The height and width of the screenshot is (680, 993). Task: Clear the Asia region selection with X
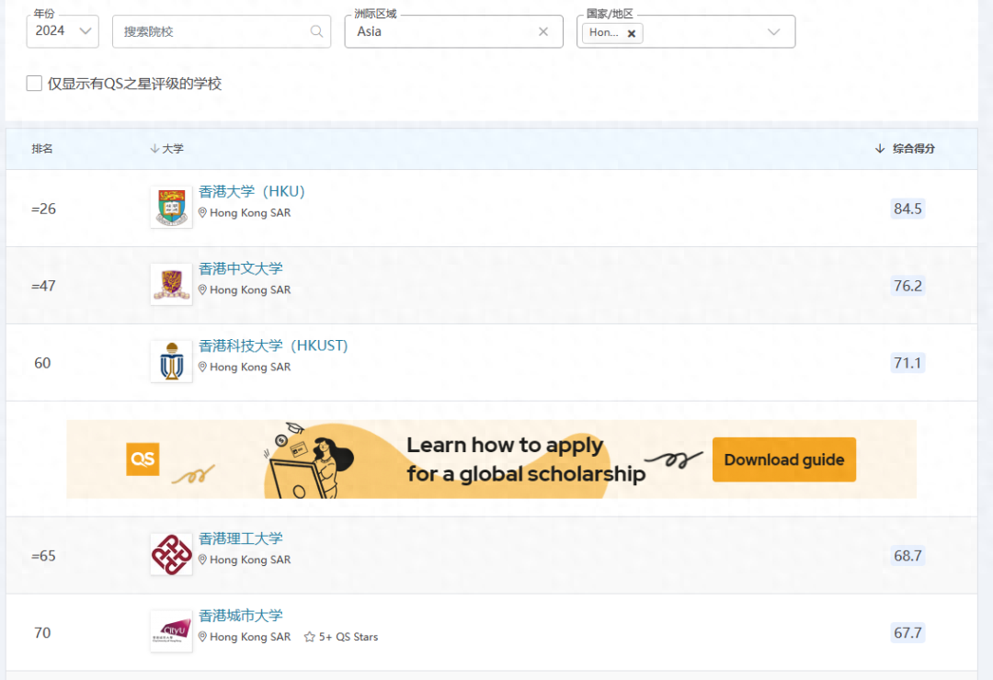[543, 31]
